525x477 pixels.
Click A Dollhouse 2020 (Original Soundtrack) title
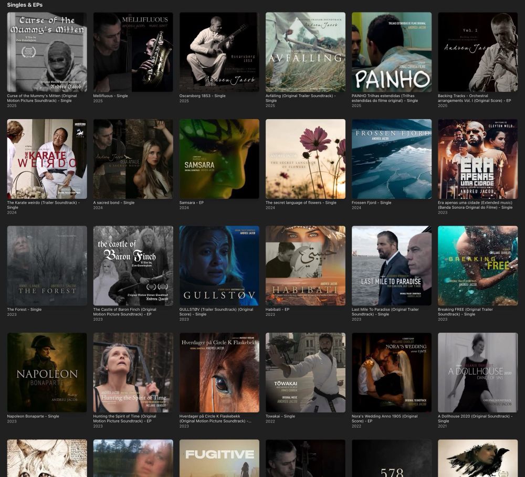475,418
